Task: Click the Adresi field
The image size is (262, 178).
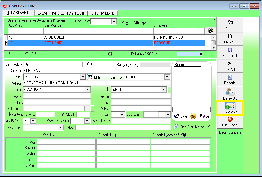Action: point(97,83)
